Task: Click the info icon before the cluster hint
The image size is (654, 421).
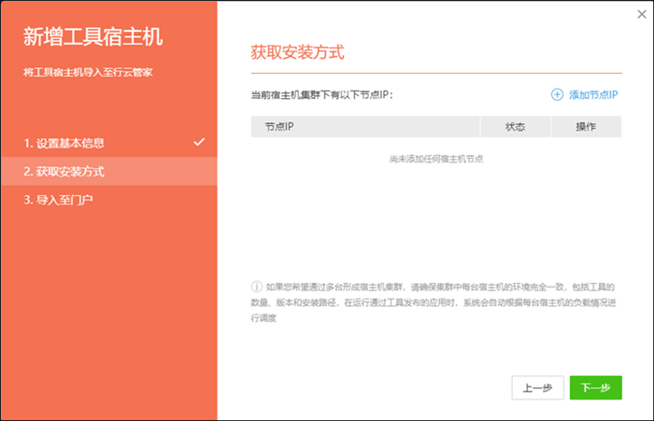Action: [257, 287]
